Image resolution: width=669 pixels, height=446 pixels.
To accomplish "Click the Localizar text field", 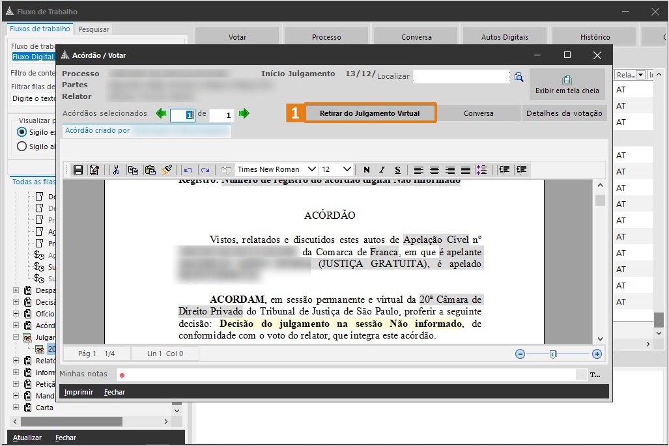I will [x=461, y=76].
